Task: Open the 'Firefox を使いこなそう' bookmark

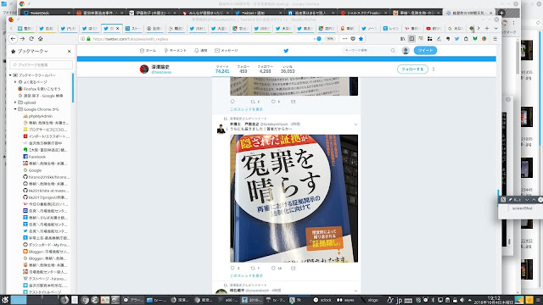Action: [x=39, y=89]
